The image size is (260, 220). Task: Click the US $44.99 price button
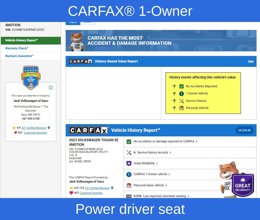(244, 130)
